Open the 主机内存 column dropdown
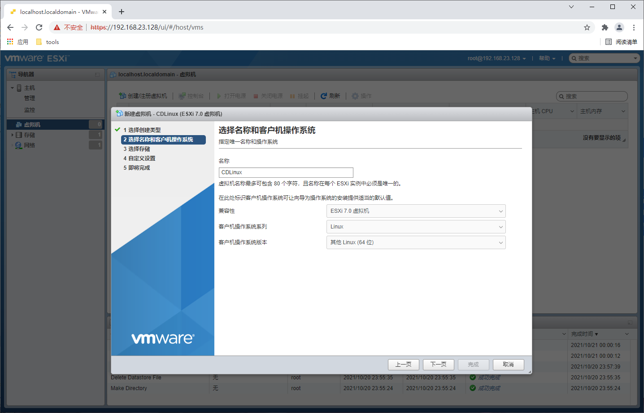 [623, 111]
